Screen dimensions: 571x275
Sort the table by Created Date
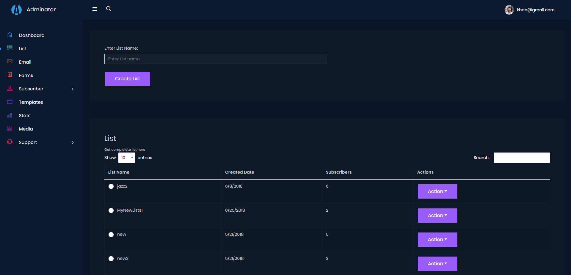click(239, 172)
